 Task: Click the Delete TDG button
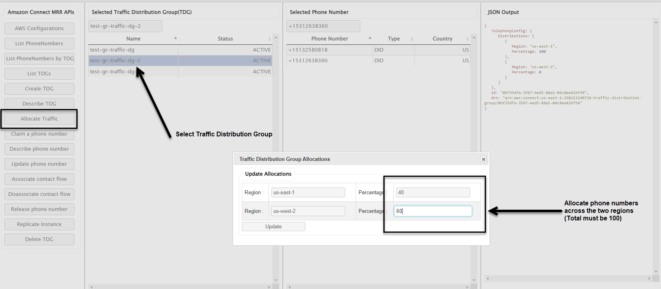click(x=39, y=239)
